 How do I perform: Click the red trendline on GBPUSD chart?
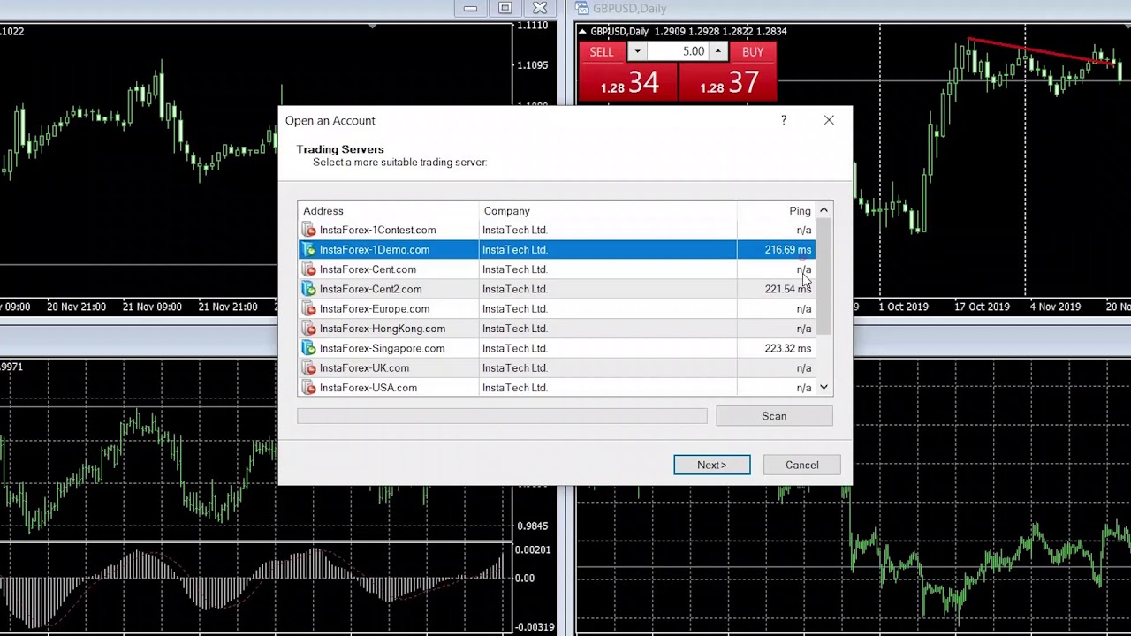click(x=1041, y=52)
